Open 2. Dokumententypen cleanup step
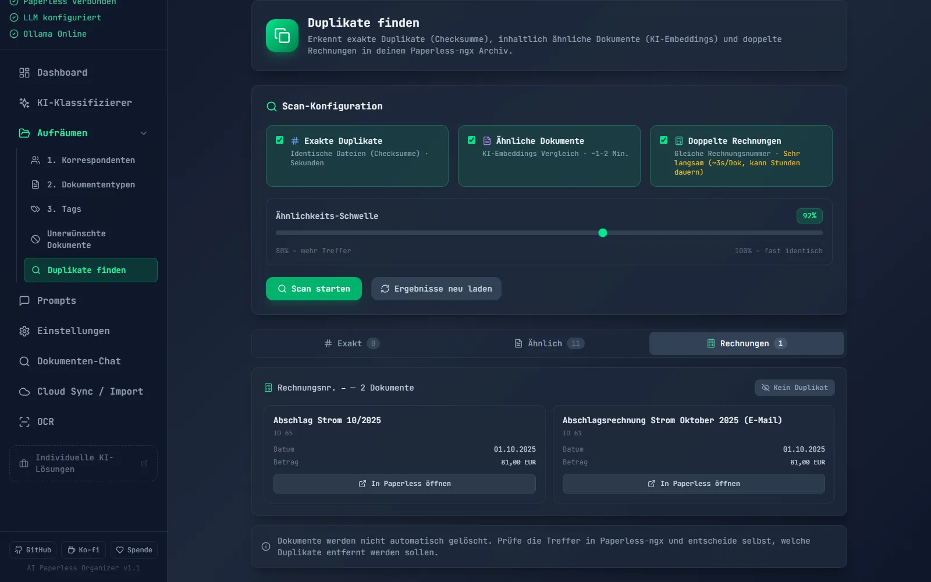931x582 pixels. (91, 184)
